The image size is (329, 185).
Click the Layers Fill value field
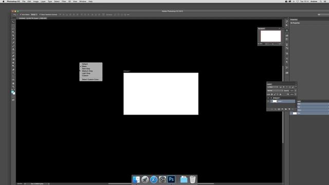coord(292,94)
